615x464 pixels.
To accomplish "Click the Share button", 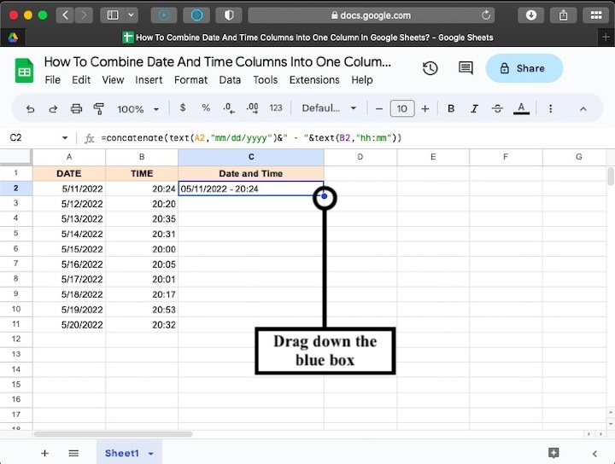I will (524, 68).
